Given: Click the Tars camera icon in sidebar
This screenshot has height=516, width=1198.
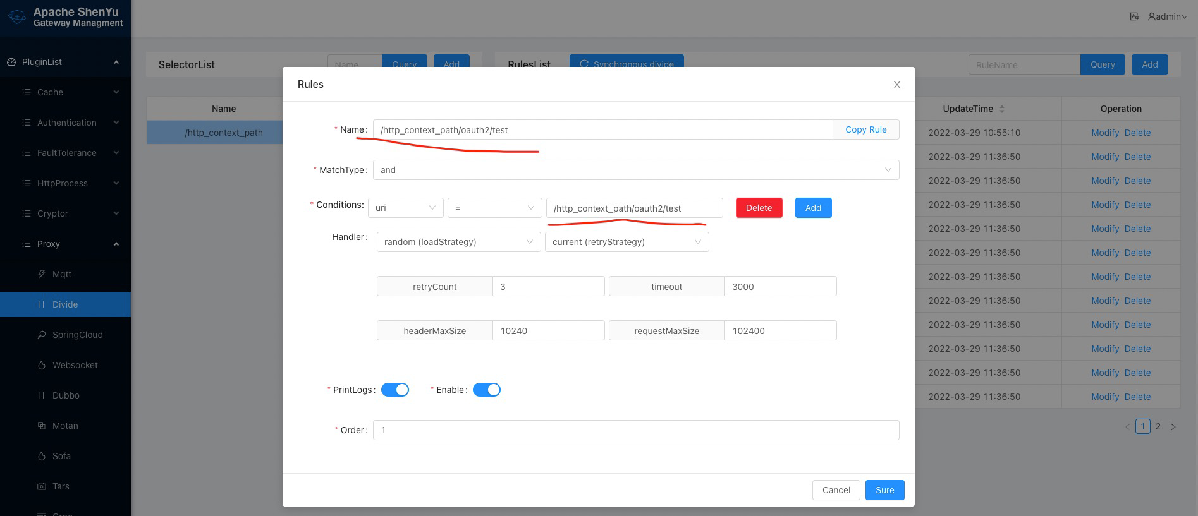Looking at the screenshot, I should pos(42,486).
